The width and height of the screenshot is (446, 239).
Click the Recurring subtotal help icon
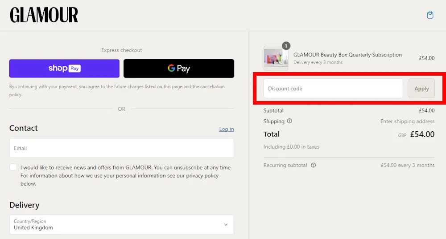click(x=313, y=165)
